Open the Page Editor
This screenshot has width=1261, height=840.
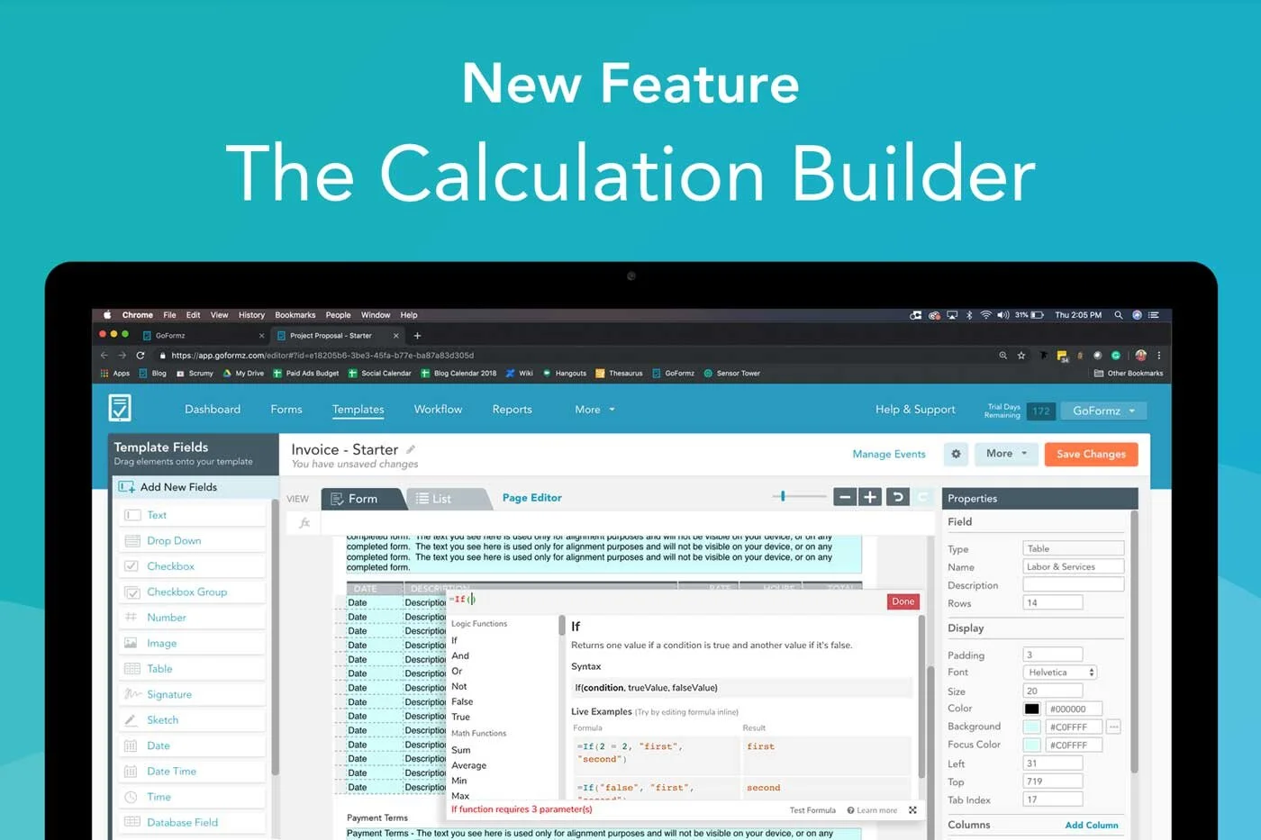(531, 498)
